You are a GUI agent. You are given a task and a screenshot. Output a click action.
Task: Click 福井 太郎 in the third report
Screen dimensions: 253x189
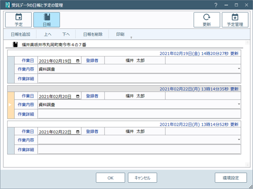pyautogui.click(x=135, y=131)
